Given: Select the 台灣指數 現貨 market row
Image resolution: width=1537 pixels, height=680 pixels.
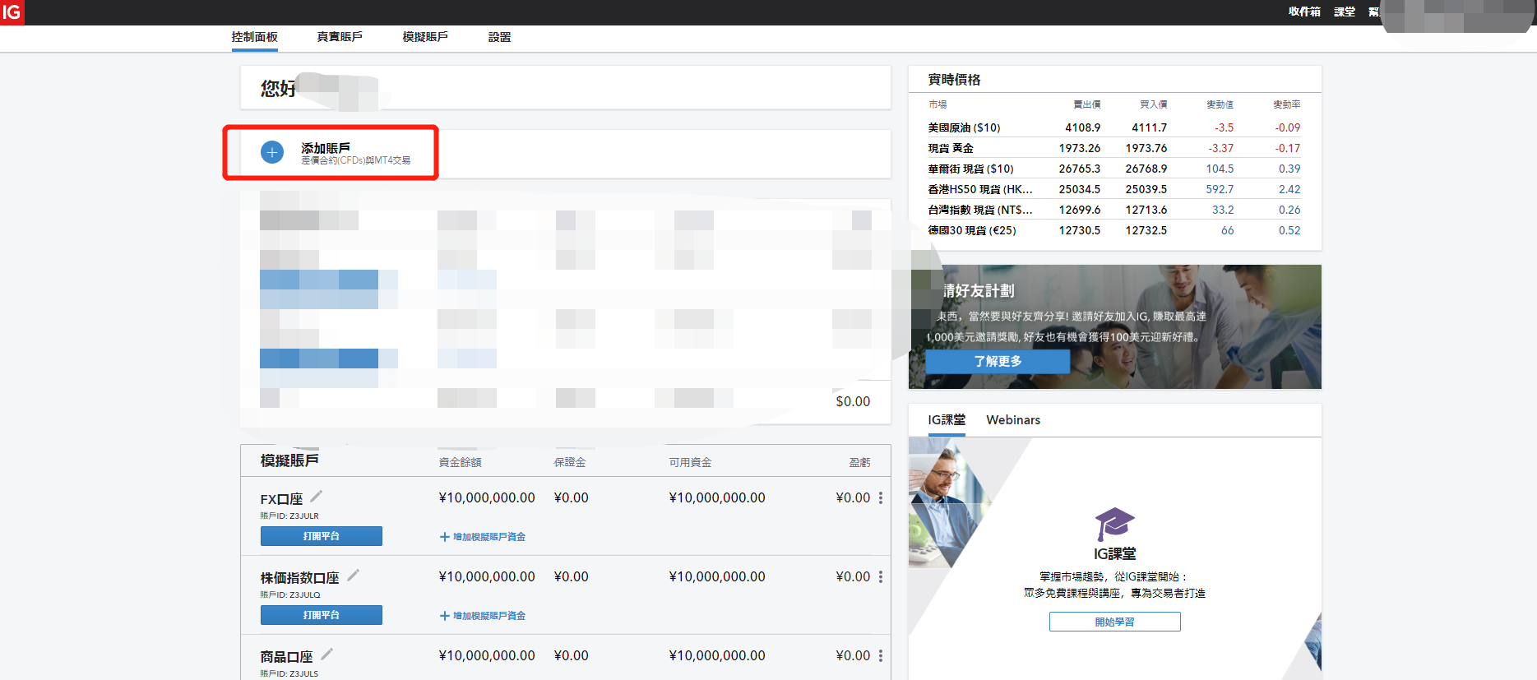Looking at the screenshot, I should tap(1114, 210).
